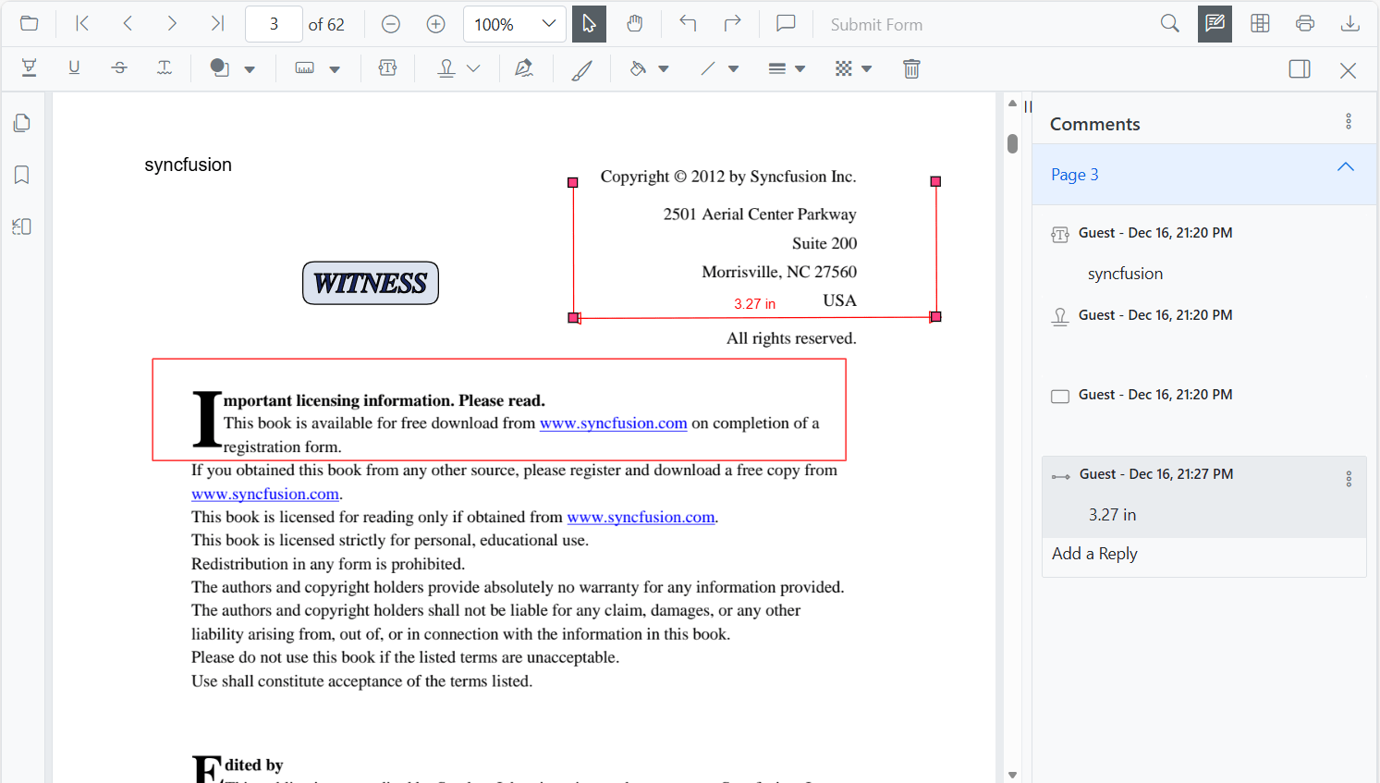Click the strikethrough annotation icon
The height and width of the screenshot is (783, 1380).
(119, 68)
